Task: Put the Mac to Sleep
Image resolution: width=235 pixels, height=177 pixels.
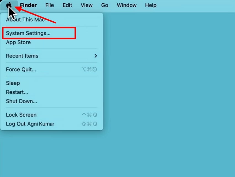Action: 52,83
